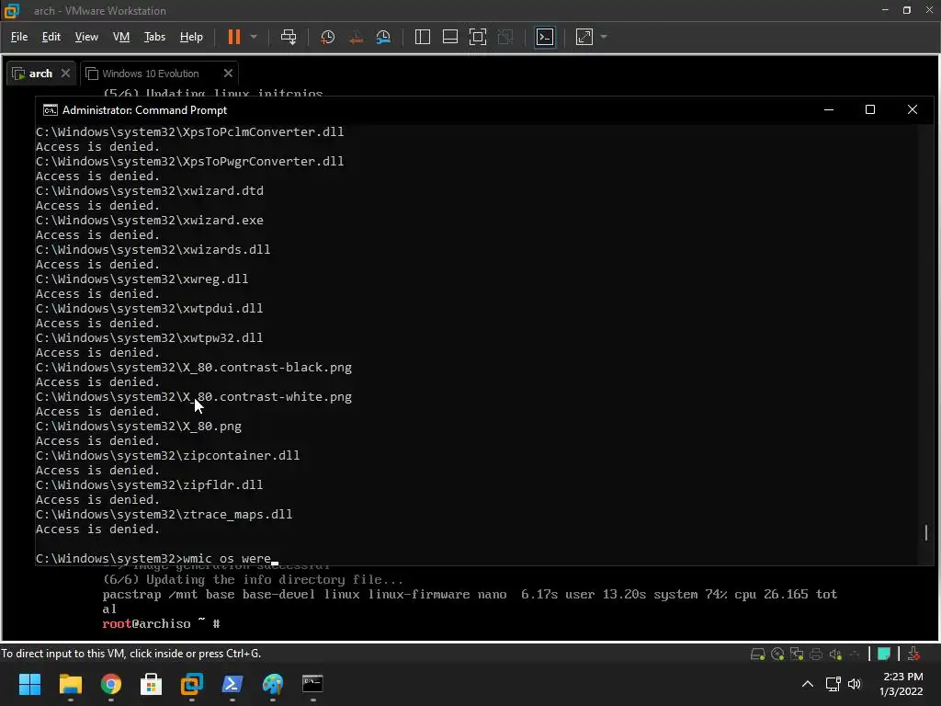Open the network tray icon
The width and height of the screenshot is (941, 706).
(833, 684)
